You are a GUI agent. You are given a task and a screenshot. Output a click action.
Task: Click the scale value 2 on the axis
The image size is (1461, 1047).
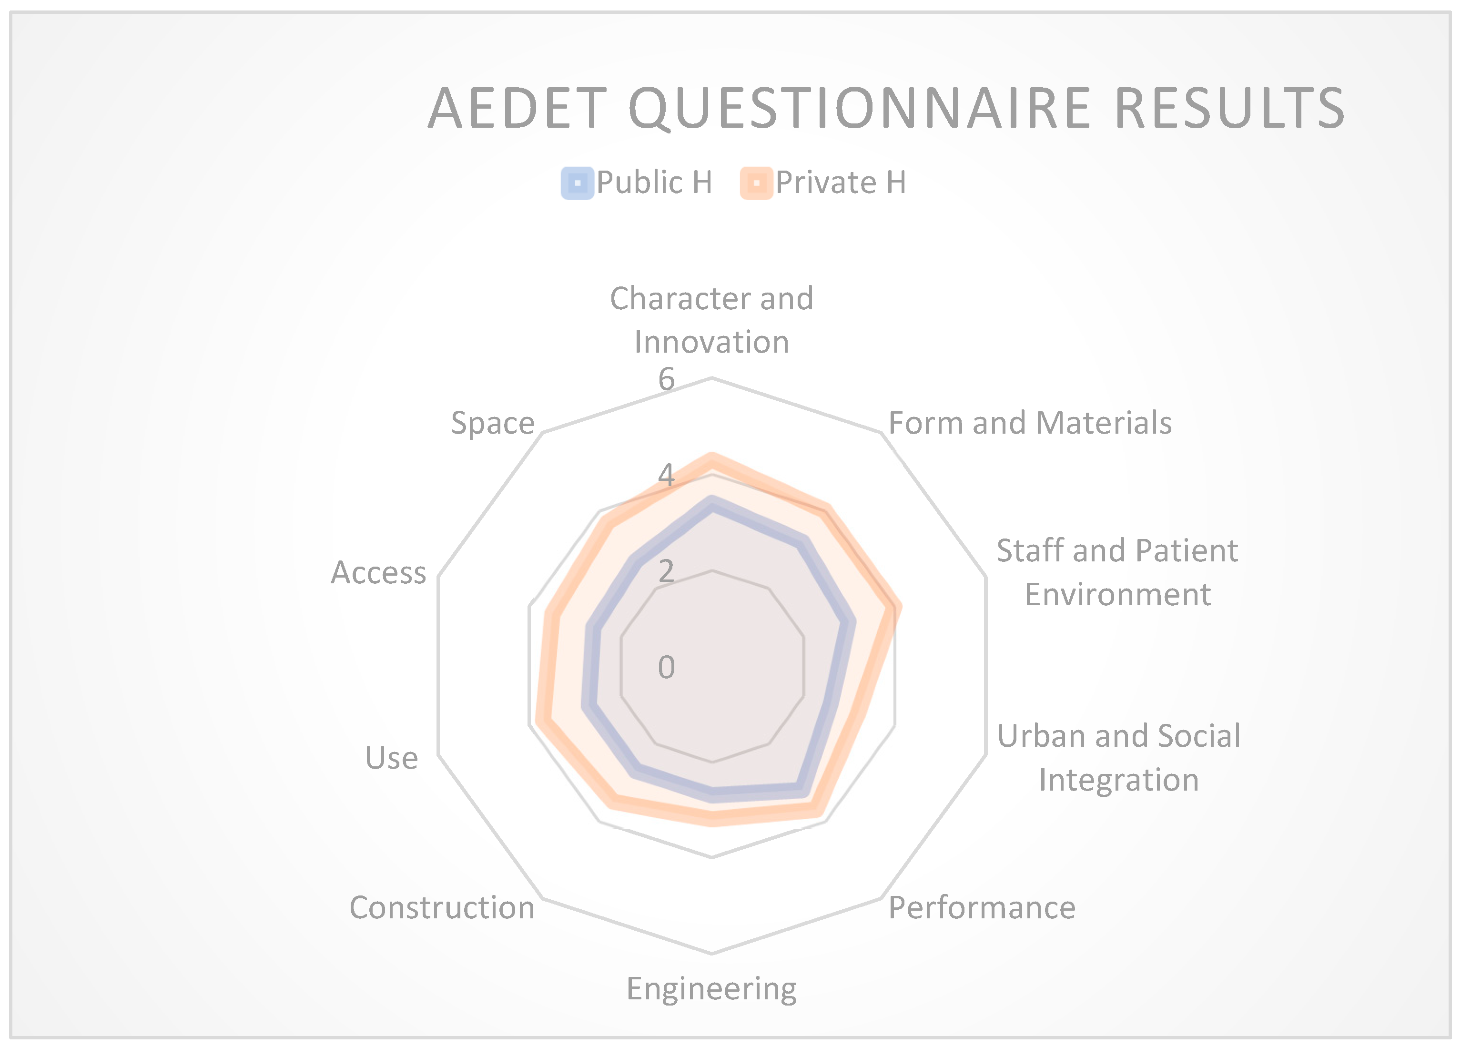pos(666,571)
